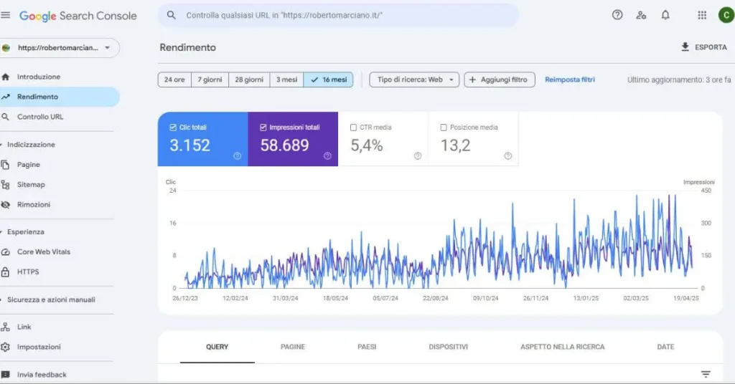Click the Sitemap sidebar icon
735x384 pixels.
[x=6, y=185]
